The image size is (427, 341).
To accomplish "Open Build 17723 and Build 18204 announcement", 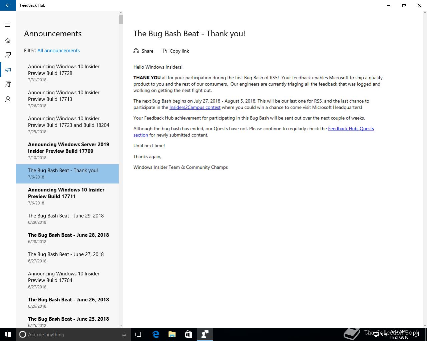I will pyautogui.click(x=67, y=125).
